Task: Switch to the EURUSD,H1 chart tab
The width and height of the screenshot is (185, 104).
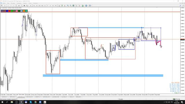Action: 5,97
